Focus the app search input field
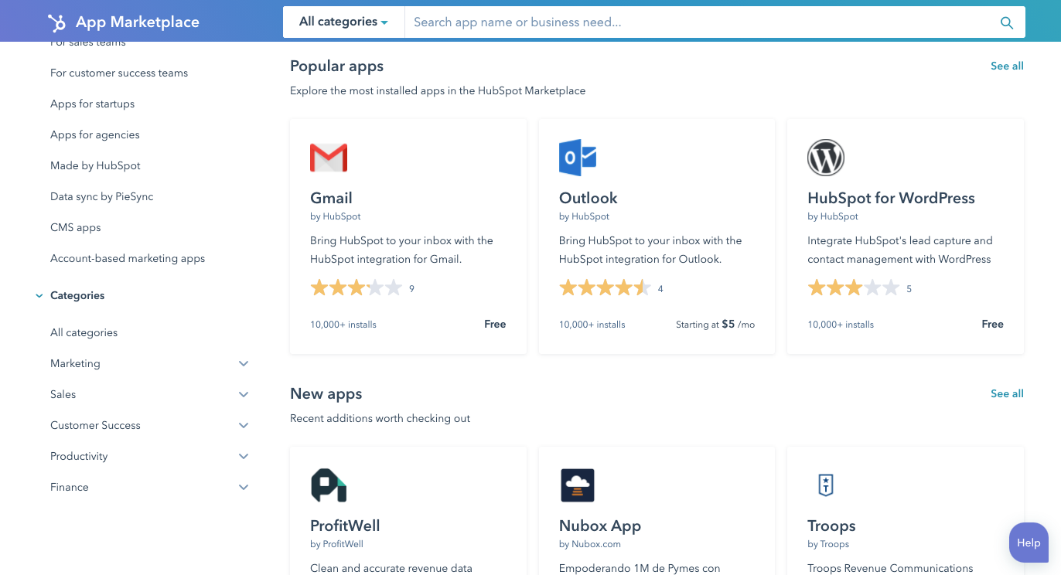Screen dimensions: 1061x575 click(696, 22)
